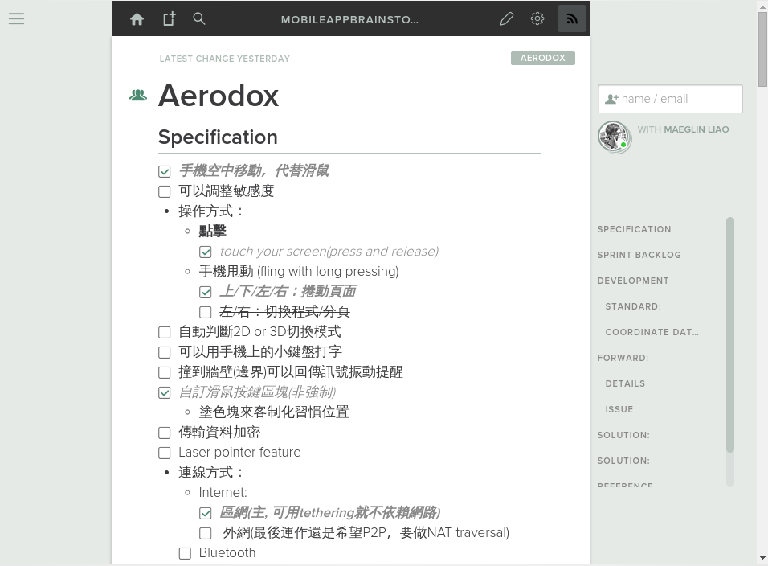The height and width of the screenshot is (566, 768).
Task: Click the group people icon beside Aerodox
Action: (x=138, y=95)
